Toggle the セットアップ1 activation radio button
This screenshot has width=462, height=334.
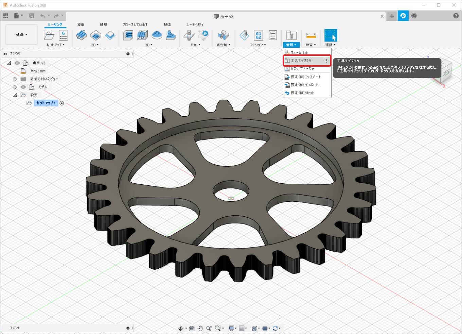62,103
